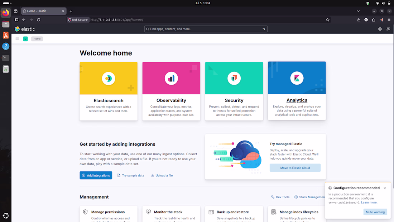Click the Elasticsearch solution logo icon
This screenshot has width=394, height=222.
(109, 79)
